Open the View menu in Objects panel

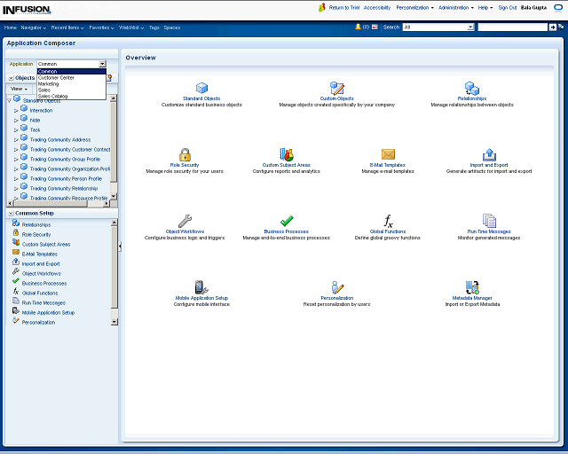19,89
